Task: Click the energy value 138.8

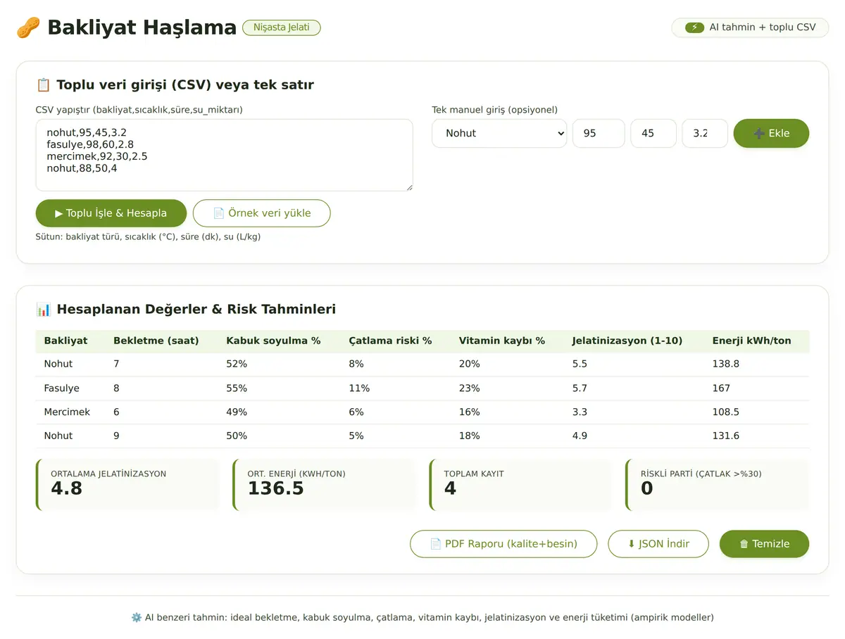Action: 726,365
